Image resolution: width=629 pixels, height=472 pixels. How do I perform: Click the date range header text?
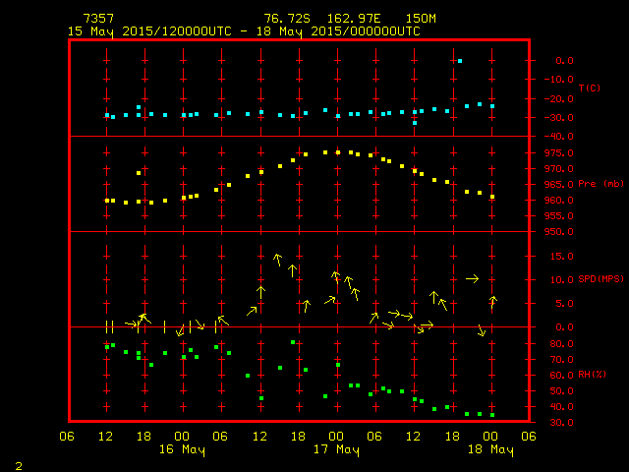click(x=244, y=31)
